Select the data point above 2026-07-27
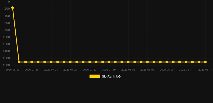The width and height of the screenshot is (213, 103). [90, 62]
